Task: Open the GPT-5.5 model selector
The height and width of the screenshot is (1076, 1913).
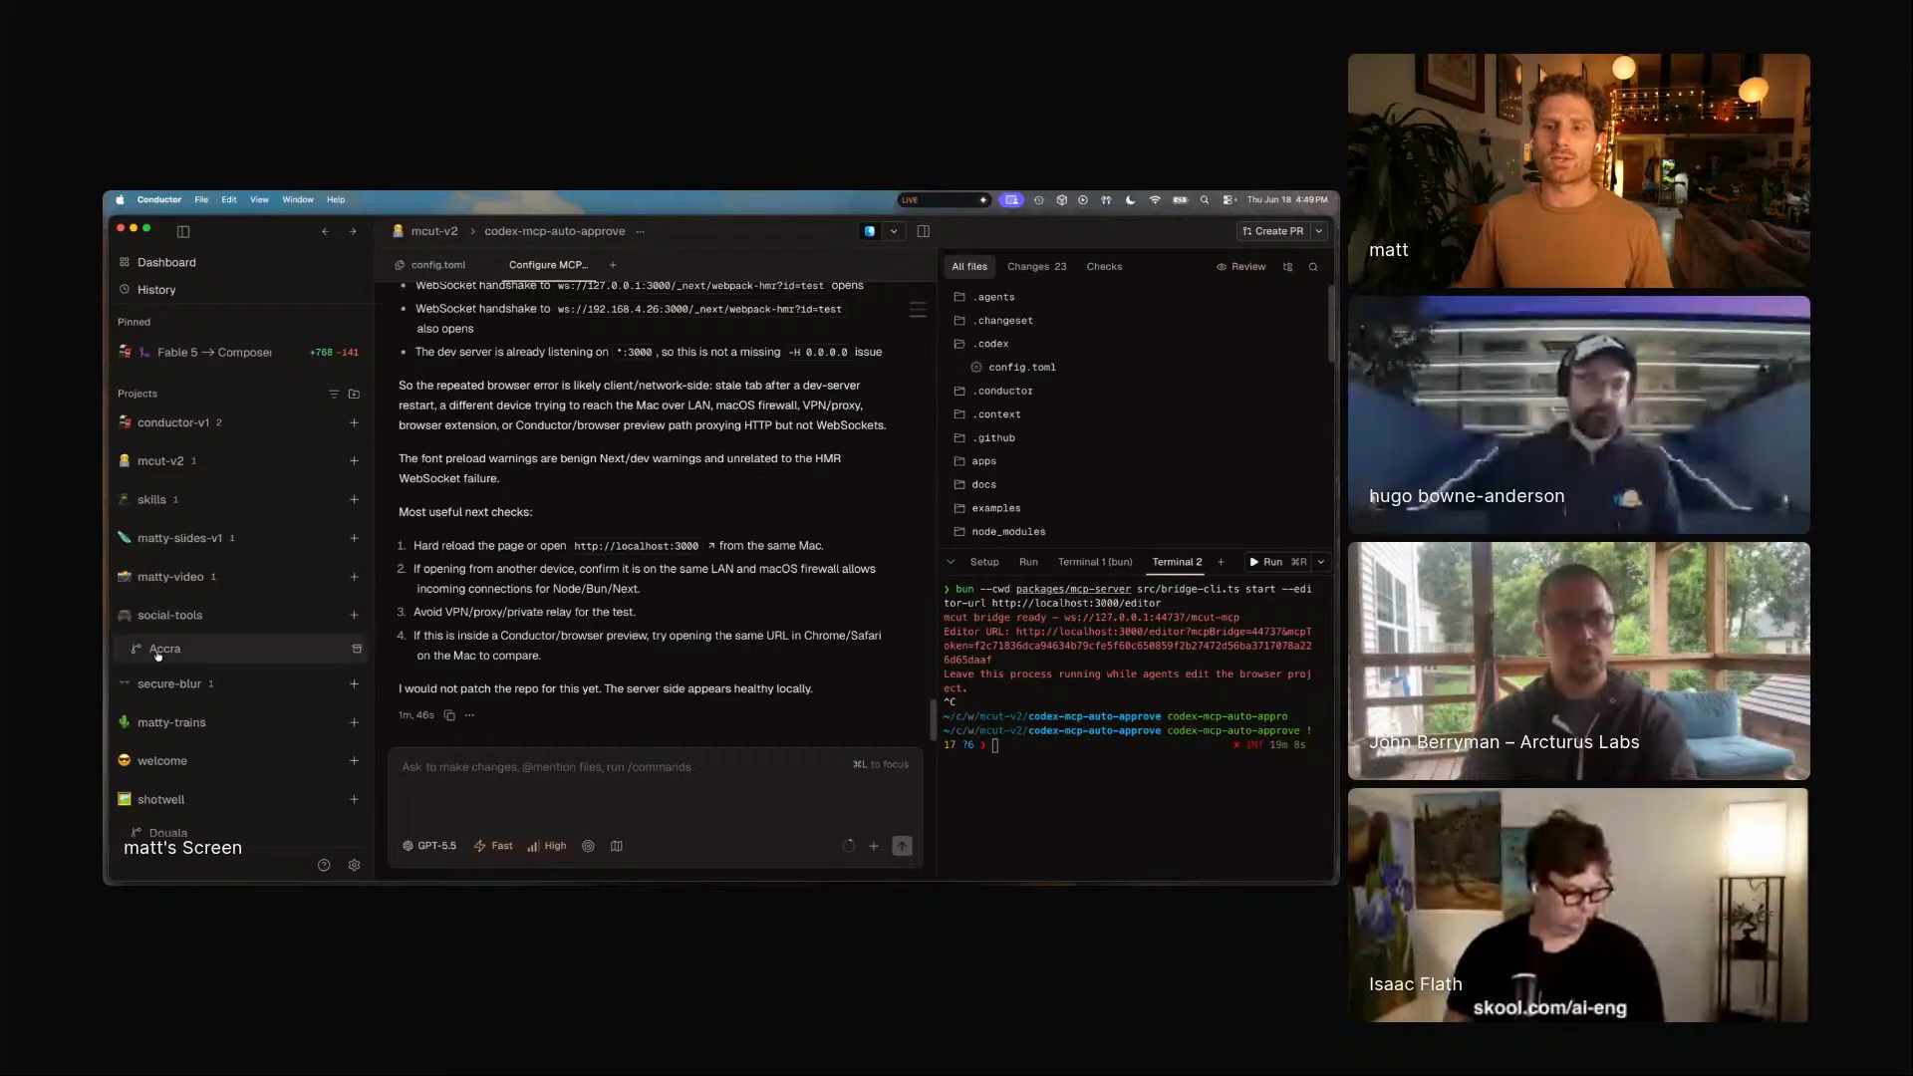Action: pos(429,846)
